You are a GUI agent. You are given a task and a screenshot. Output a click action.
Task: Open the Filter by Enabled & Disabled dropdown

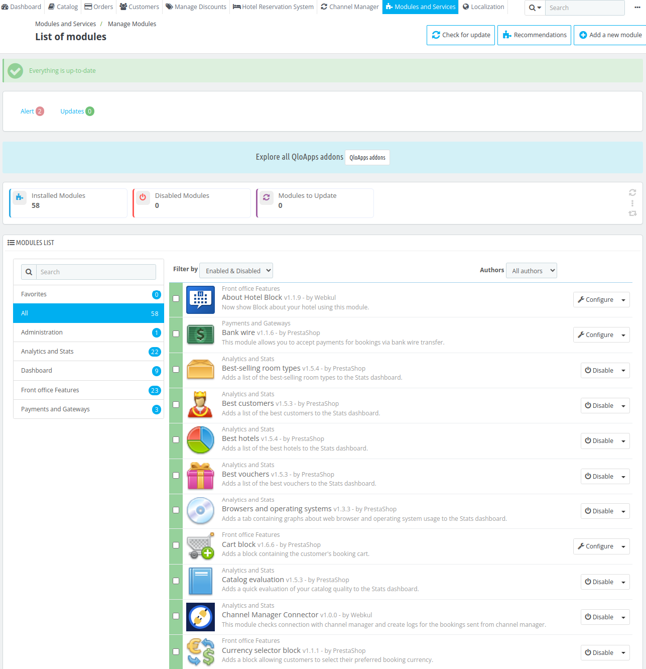[x=236, y=271]
